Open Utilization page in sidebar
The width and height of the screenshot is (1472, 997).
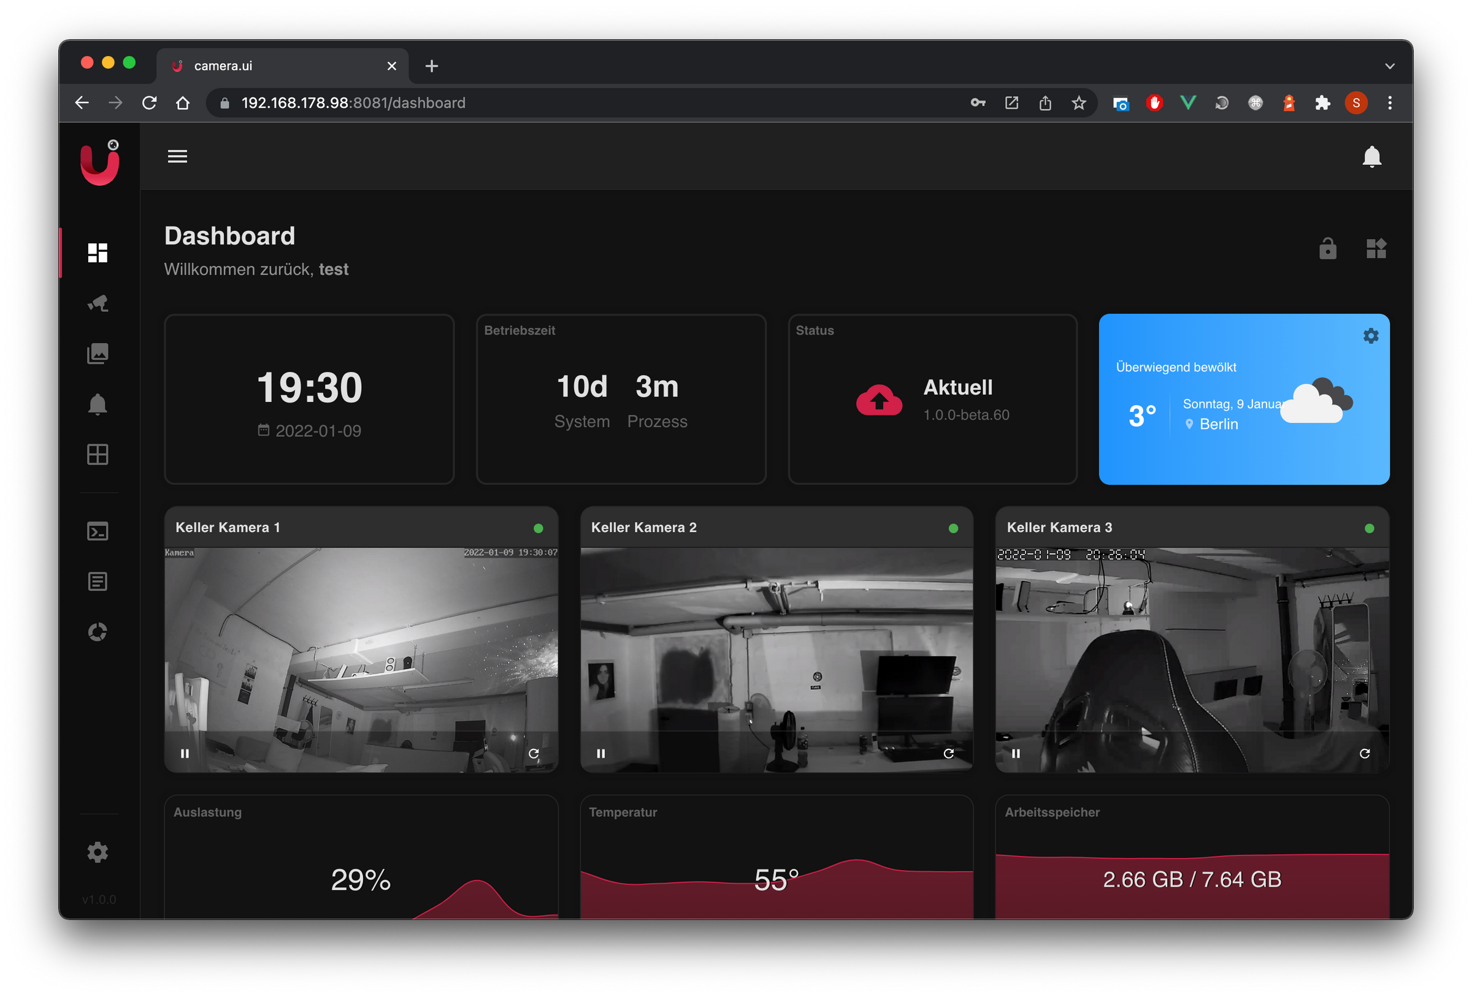[x=98, y=632]
